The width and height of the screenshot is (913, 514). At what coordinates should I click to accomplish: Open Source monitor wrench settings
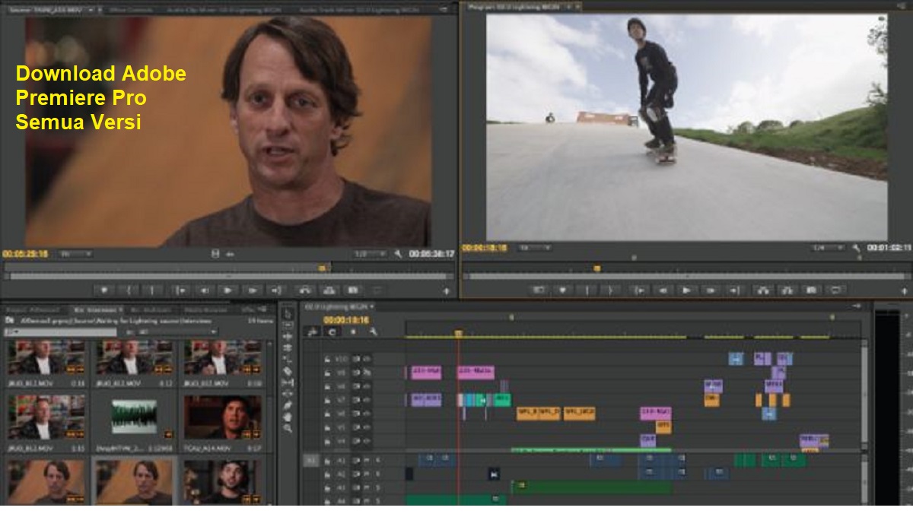click(398, 254)
